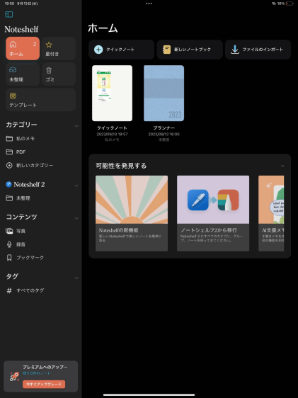298x398 pixels.
Task: Open the クイックノート notebook thumbnail
Action: (x=112, y=93)
